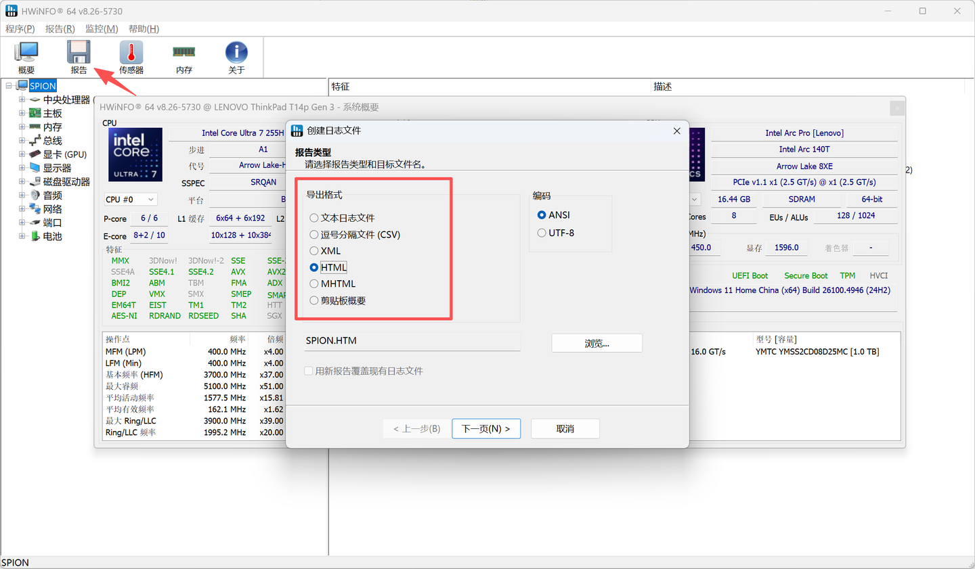Click the Intel Arc 140T field
Screen dimensions: 975x569
804,150
